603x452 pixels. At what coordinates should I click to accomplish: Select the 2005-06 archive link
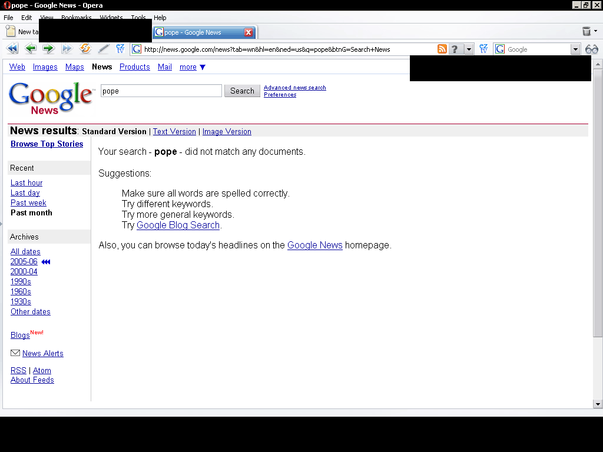click(24, 261)
